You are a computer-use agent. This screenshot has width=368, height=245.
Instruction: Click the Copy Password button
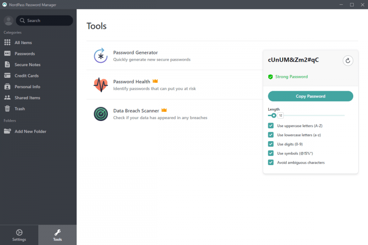pos(311,96)
